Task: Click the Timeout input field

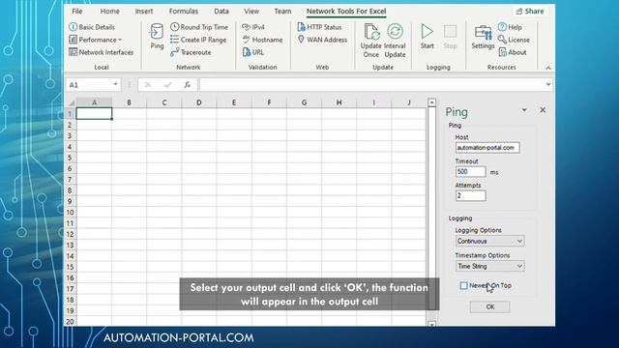Action: [x=470, y=172]
